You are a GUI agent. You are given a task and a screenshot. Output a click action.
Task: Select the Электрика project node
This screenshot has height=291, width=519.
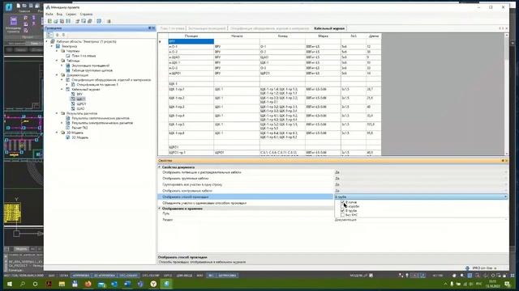tap(69, 46)
